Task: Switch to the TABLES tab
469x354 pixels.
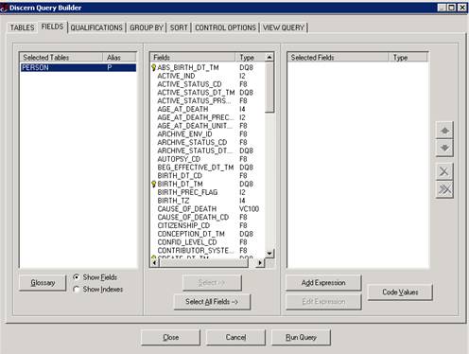Action: click(x=22, y=27)
